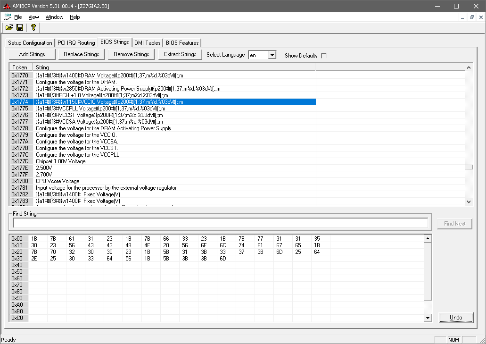The image size is (486, 344).
Task: Select "Configure the voltage for the DRAM." row
Action: click(x=163, y=82)
